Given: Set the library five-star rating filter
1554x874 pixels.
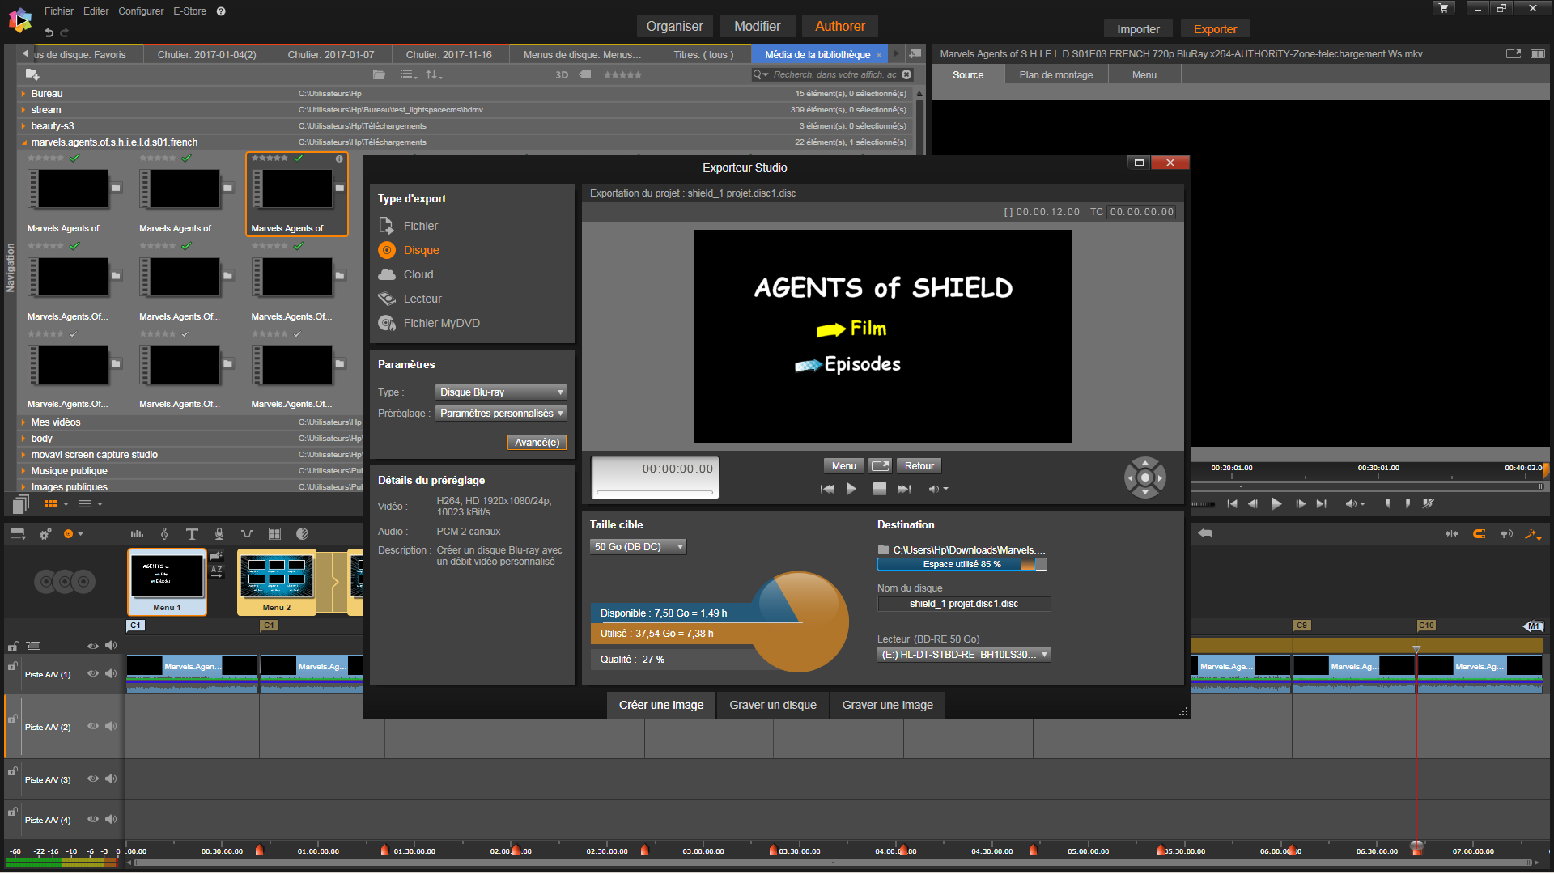Looking at the screenshot, I should pos(622,74).
